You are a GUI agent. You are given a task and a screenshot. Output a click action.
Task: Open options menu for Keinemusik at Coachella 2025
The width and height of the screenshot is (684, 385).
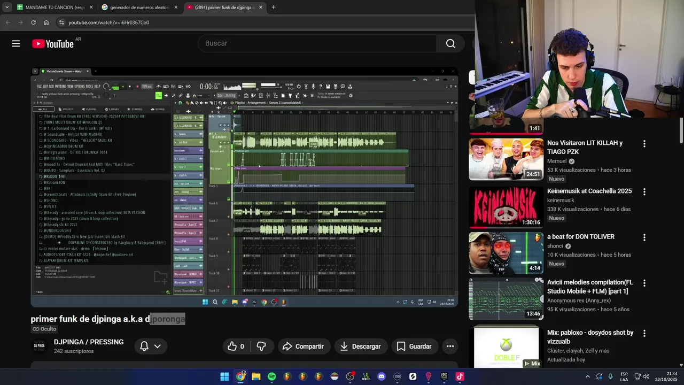click(644, 192)
